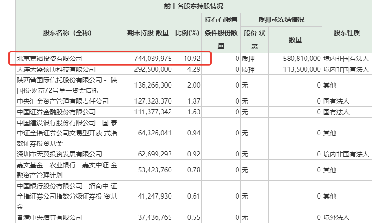Click the 股份 状态 sub-header
This screenshot has width=380, height=223.
point(254,39)
